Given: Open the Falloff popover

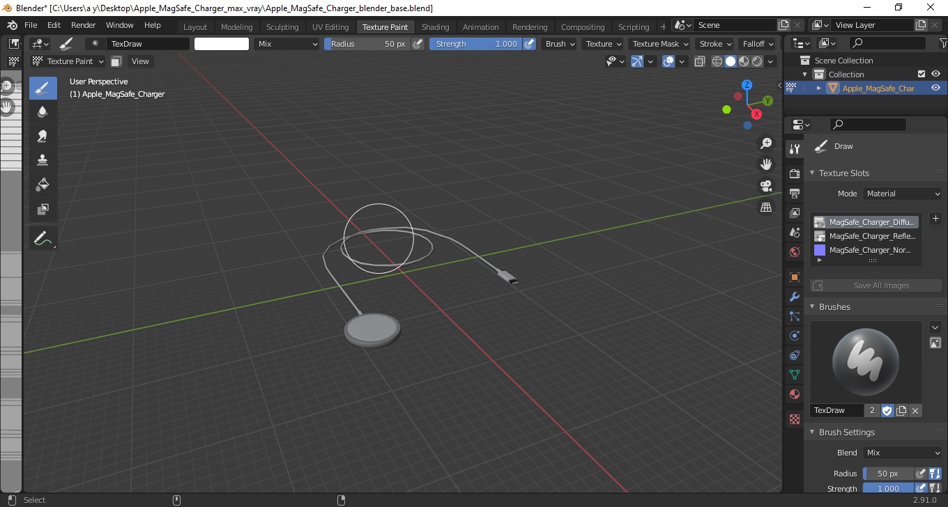Looking at the screenshot, I should (x=757, y=43).
